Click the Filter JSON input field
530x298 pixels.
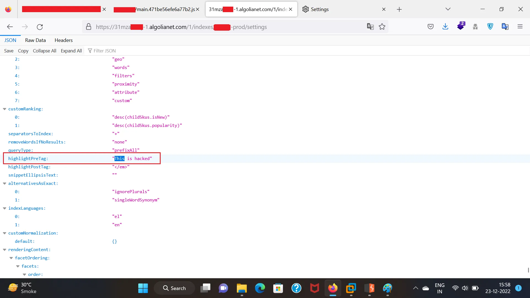pos(105,51)
